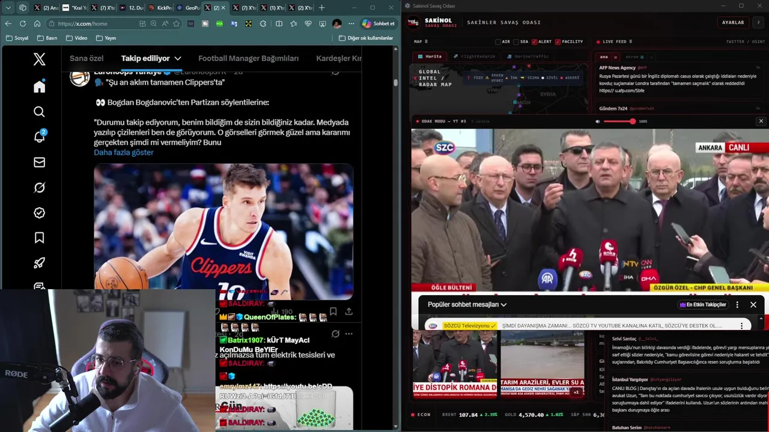The width and height of the screenshot is (769, 432).
Task: Click AFP News Agency author name
Action: [x=617, y=68]
